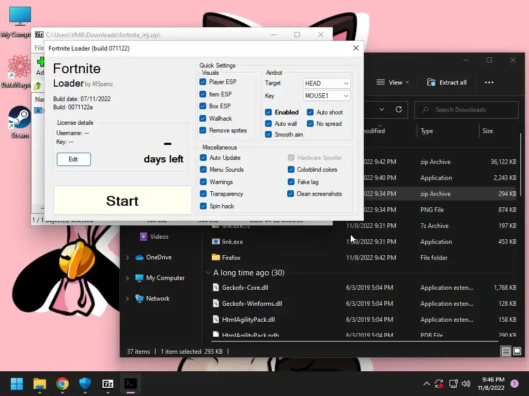Click the Explorer vertical scrollbar

pyautogui.click(x=521, y=163)
